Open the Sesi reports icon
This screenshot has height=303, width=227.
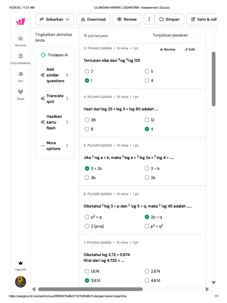tap(20, 74)
